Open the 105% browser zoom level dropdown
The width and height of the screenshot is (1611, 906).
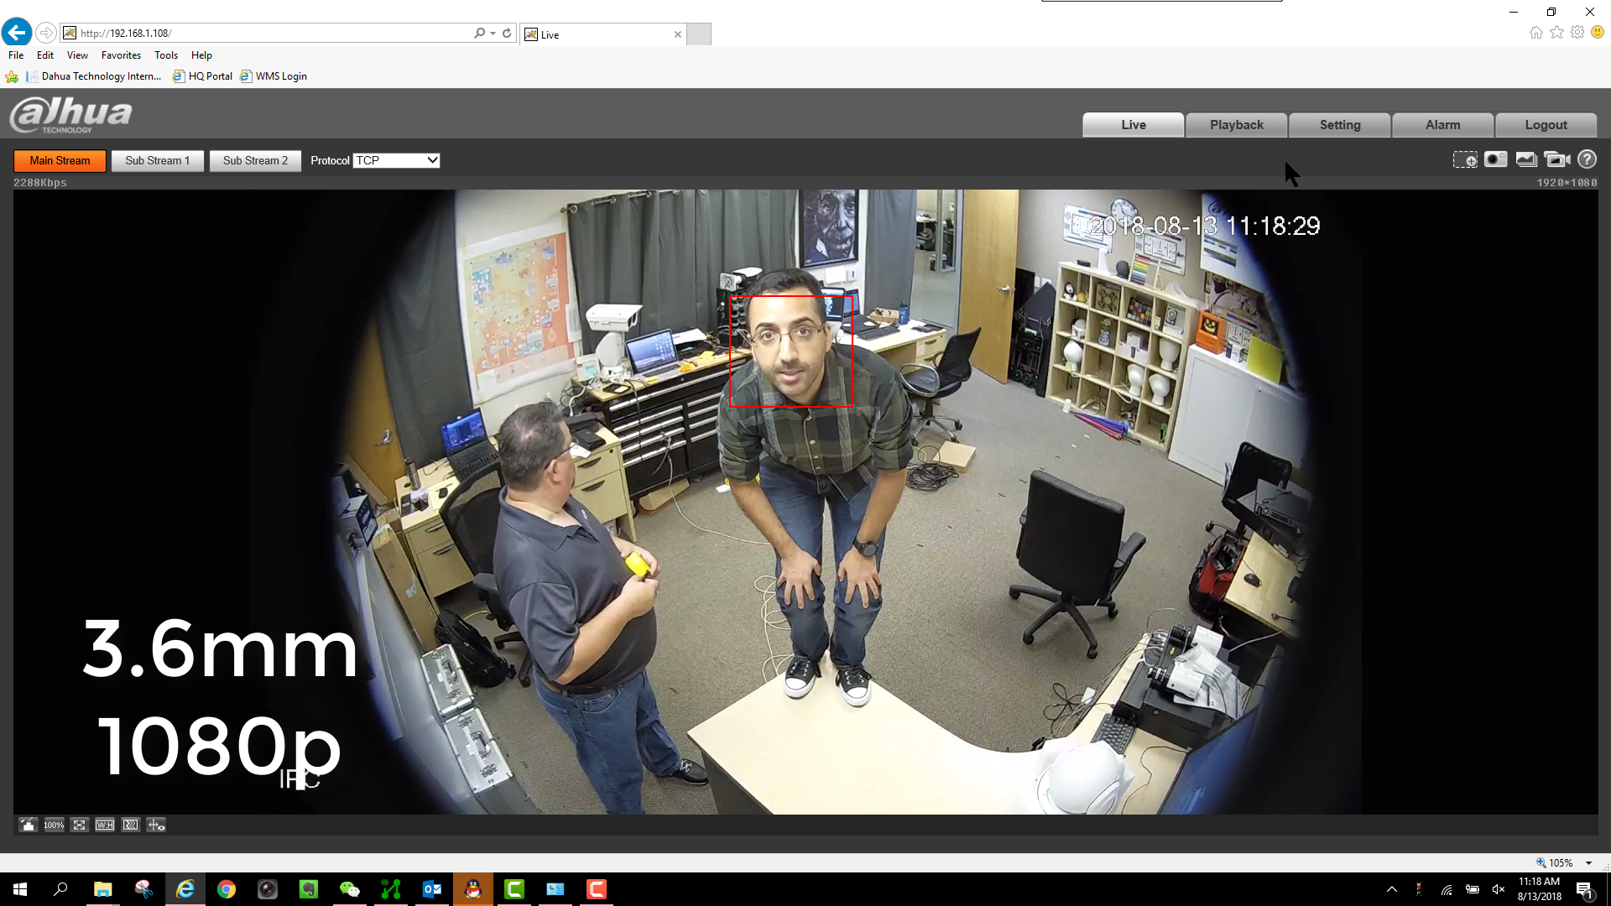(1588, 862)
